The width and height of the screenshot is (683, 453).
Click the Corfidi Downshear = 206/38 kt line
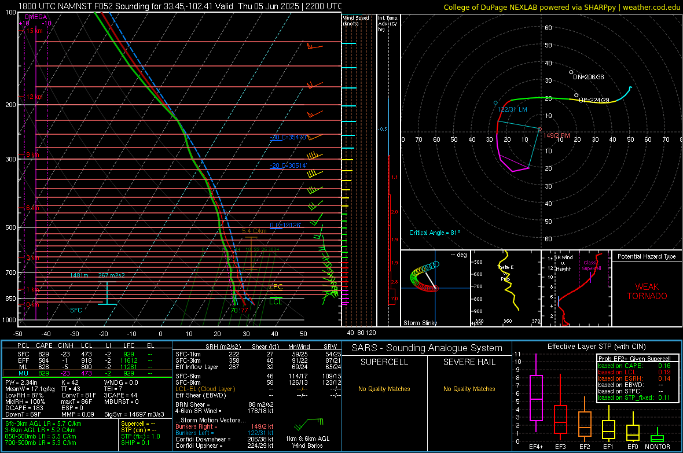(x=225, y=439)
